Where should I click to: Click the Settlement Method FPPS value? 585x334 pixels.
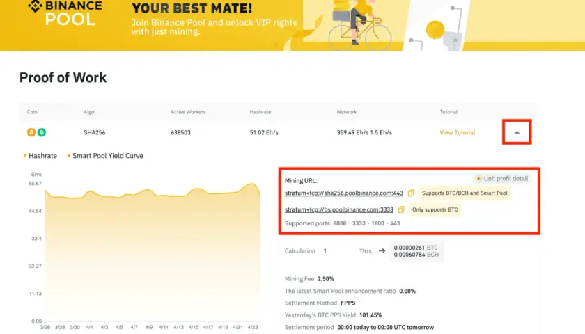(348, 303)
